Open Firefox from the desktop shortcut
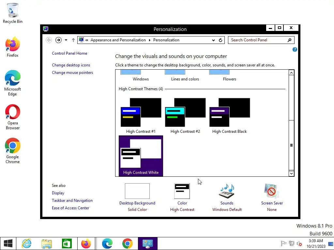The width and height of the screenshot is (334, 250). (x=13, y=47)
